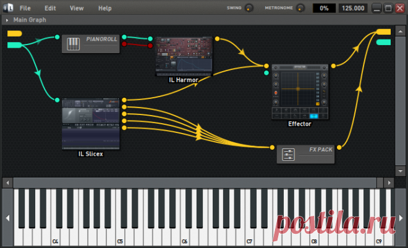Click the graph vertical scrollbar up arrow
The image size is (408, 248).
pyautogui.click(x=400, y=31)
